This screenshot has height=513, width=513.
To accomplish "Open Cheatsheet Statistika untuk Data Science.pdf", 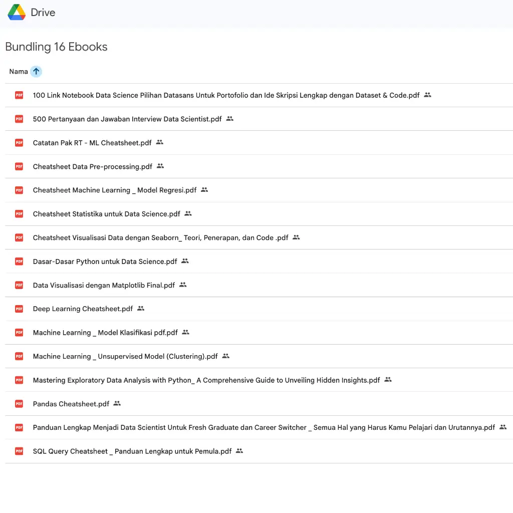I will point(107,214).
